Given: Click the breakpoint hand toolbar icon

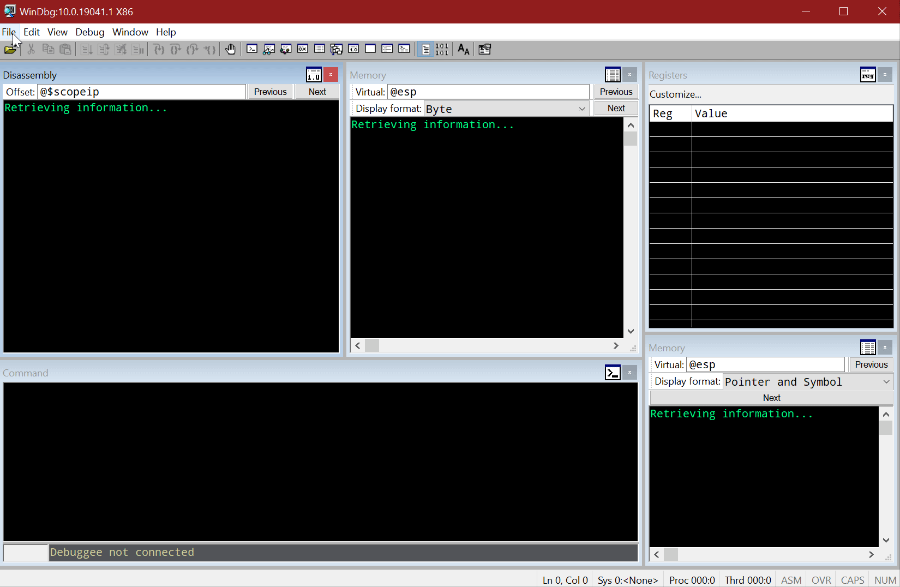Looking at the screenshot, I should point(231,49).
